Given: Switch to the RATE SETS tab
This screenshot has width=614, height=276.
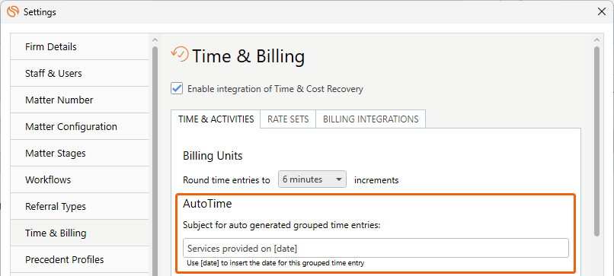Looking at the screenshot, I should (x=288, y=119).
